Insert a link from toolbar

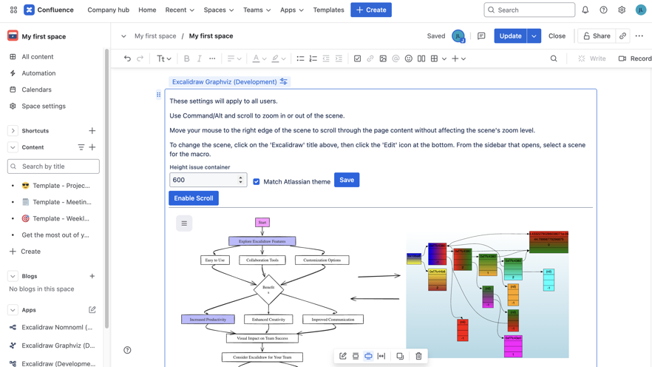tap(370, 58)
